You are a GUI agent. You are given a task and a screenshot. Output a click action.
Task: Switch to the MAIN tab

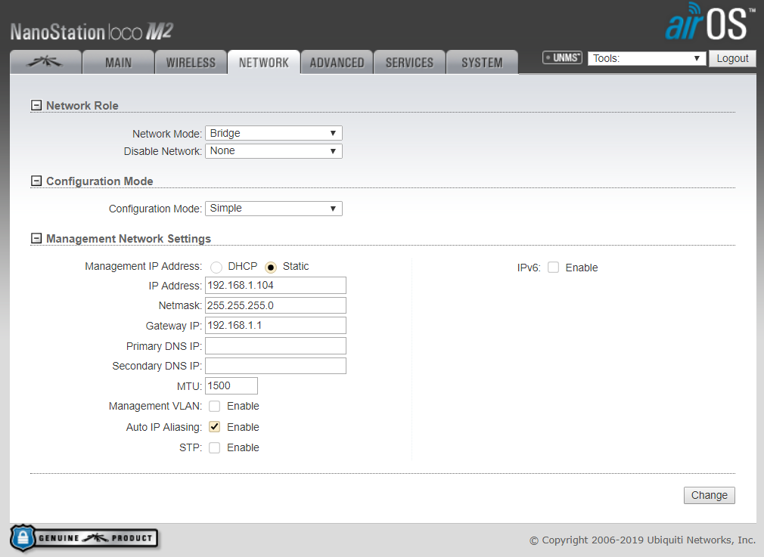[119, 62]
